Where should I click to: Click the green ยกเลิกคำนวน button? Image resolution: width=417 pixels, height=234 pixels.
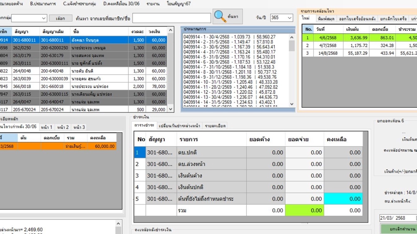click(397, 229)
